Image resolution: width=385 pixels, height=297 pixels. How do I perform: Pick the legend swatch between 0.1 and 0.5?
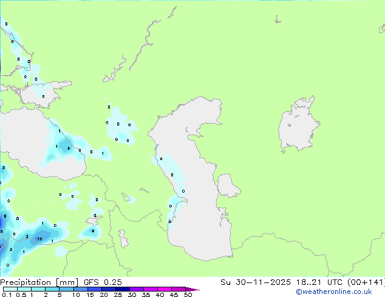(x=10, y=289)
